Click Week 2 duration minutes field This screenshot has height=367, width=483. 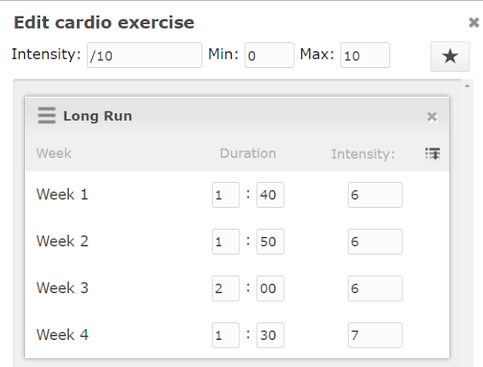(x=270, y=242)
